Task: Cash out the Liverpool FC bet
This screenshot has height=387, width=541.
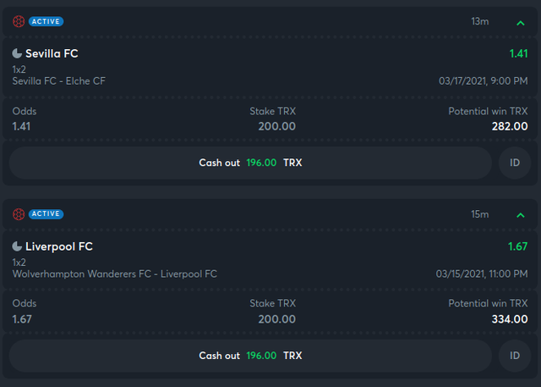Action: click(250, 356)
